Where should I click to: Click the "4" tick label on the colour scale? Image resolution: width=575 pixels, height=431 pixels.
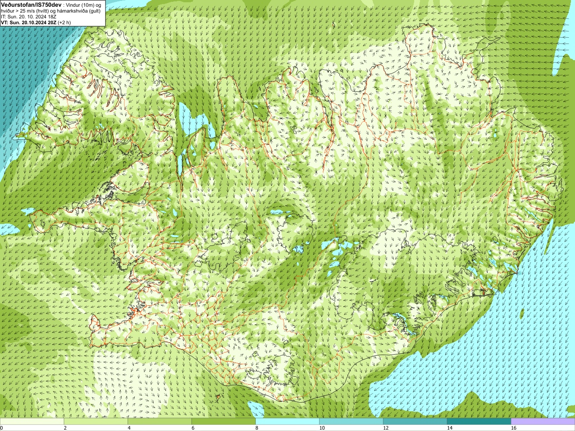click(129, 428)
